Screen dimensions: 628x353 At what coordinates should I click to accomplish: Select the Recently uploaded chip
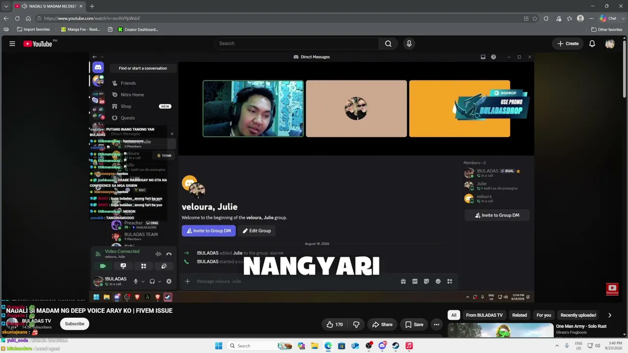point(578,315)
